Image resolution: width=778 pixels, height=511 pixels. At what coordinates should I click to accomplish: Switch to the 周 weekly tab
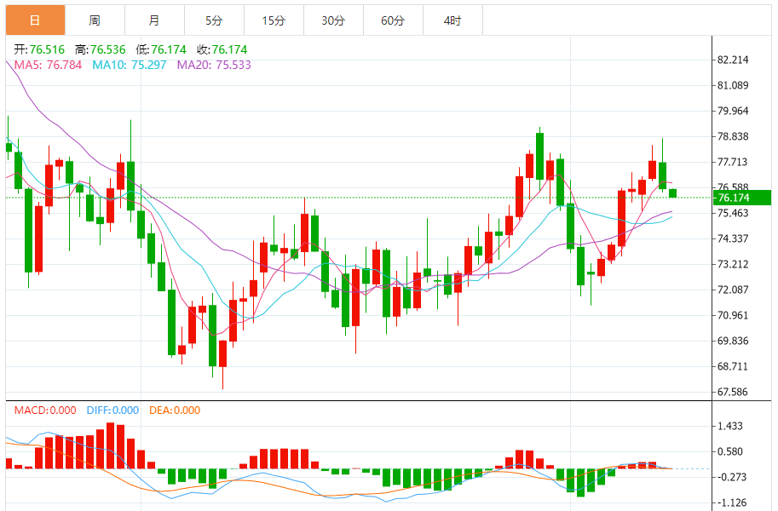pyautogui.click(x=95, y=20)
